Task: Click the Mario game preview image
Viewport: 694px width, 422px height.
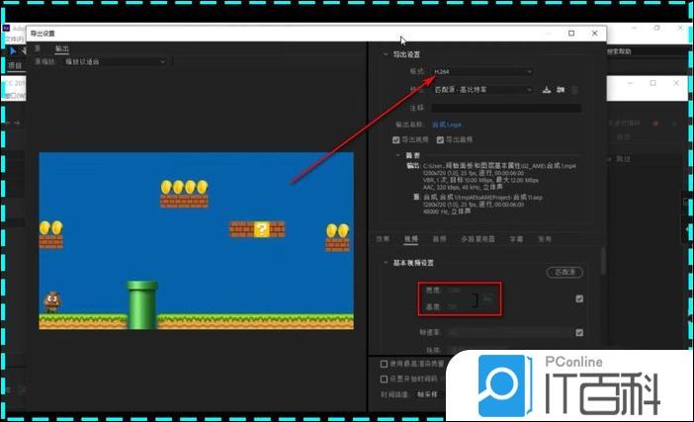Action: pos(196,240)
